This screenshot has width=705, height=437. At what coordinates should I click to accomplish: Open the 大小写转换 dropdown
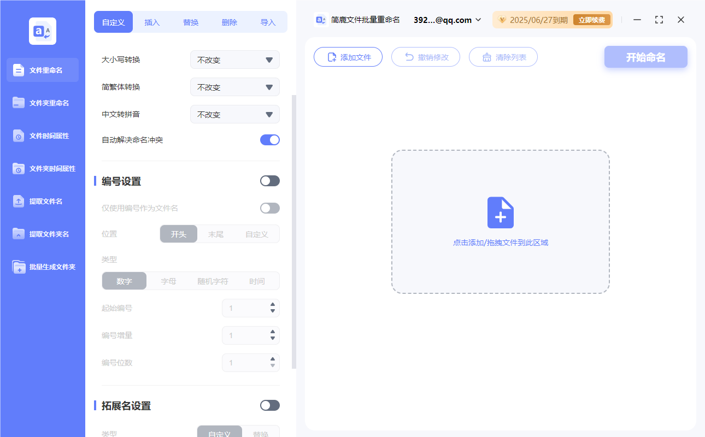234,60
